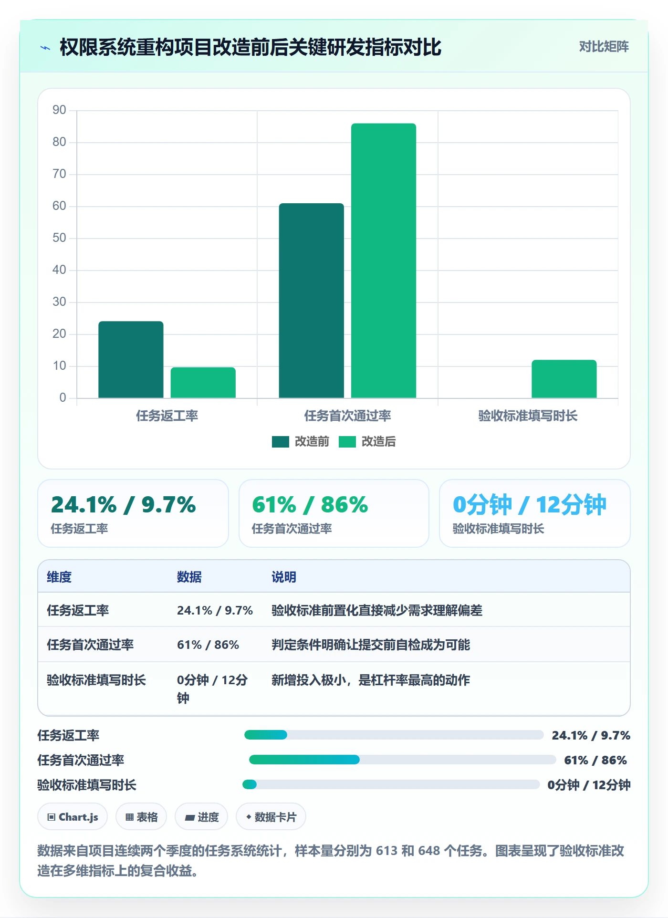Click the 改造前 bar for 任务返工率

(x=131, y=359)
